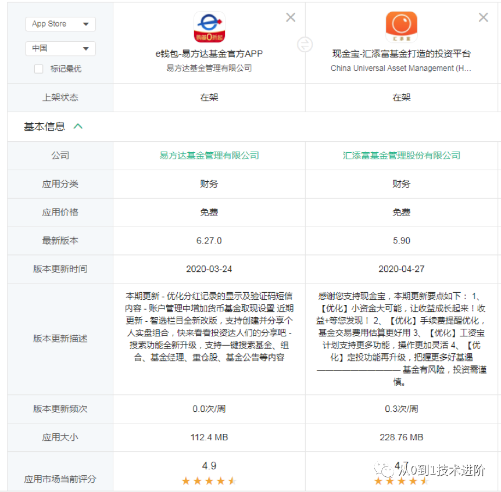Screen dimensions: 501x492
Task: Click 现金宝 update description text
Action: tap(401, 339)
